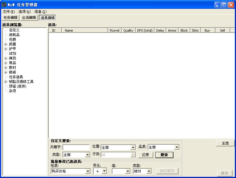Switch to the 会话编辑 tab
236x178 pixels.
[x=29, y=18]
